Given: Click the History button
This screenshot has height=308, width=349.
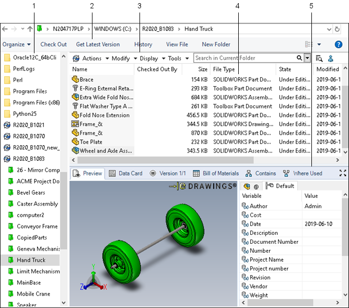Looking at the screenshot, I should pyautogui.click(x=143, y=44).
